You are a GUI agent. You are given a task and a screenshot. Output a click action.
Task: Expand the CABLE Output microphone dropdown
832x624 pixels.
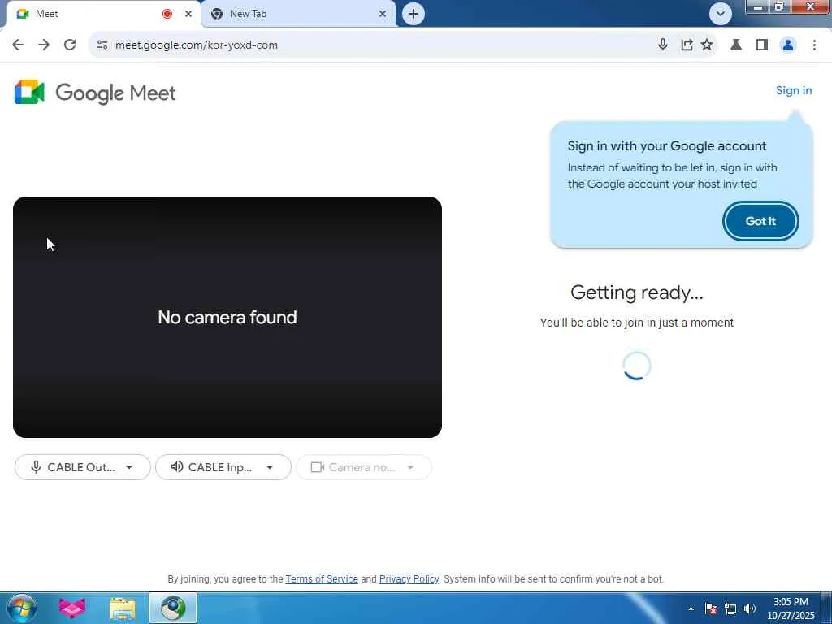click(83, 467)
